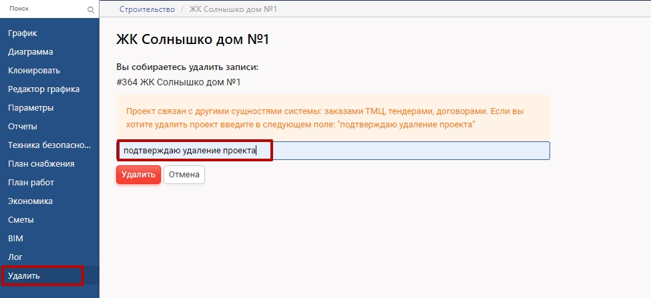Click the search magnifier icon
Viewport: 651px width, 298px height.
coord(91,10)
